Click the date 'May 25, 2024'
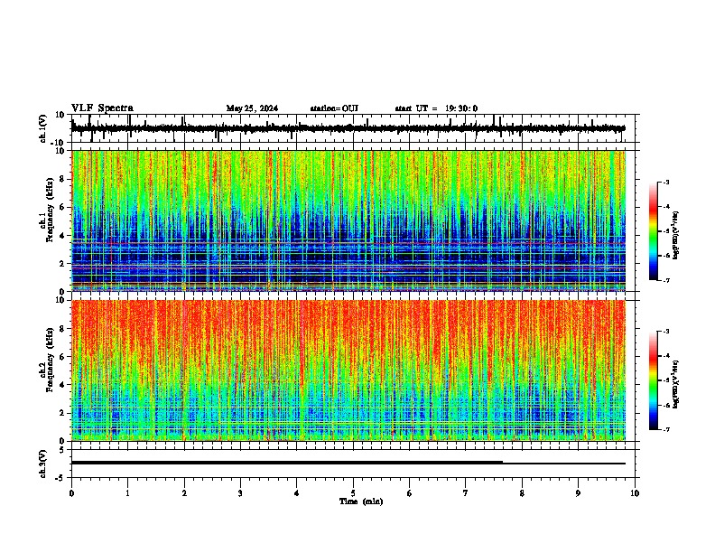 pyautogui.click(x=252, y=108)
